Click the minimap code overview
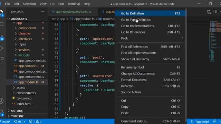This screenshot has width=221, height=124. (x=215, y=41)
